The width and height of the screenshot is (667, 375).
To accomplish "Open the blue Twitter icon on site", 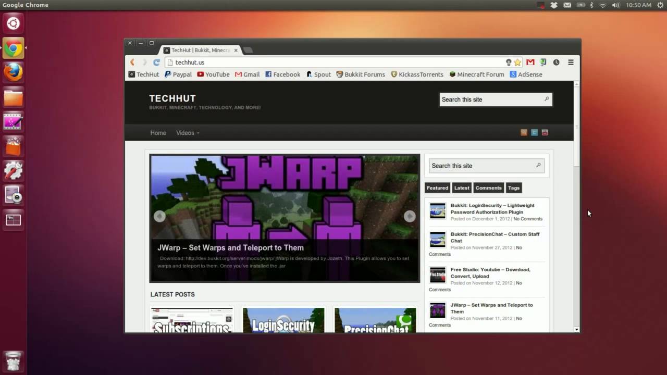I will tap(534, 133).
